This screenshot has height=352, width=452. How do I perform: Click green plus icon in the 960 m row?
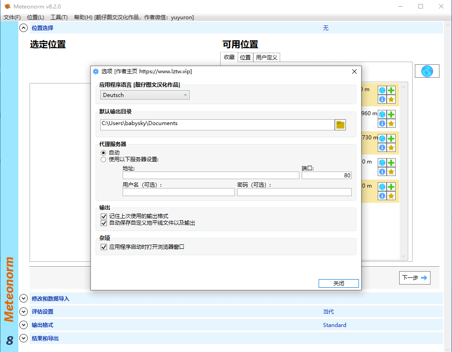coord(391,114)
